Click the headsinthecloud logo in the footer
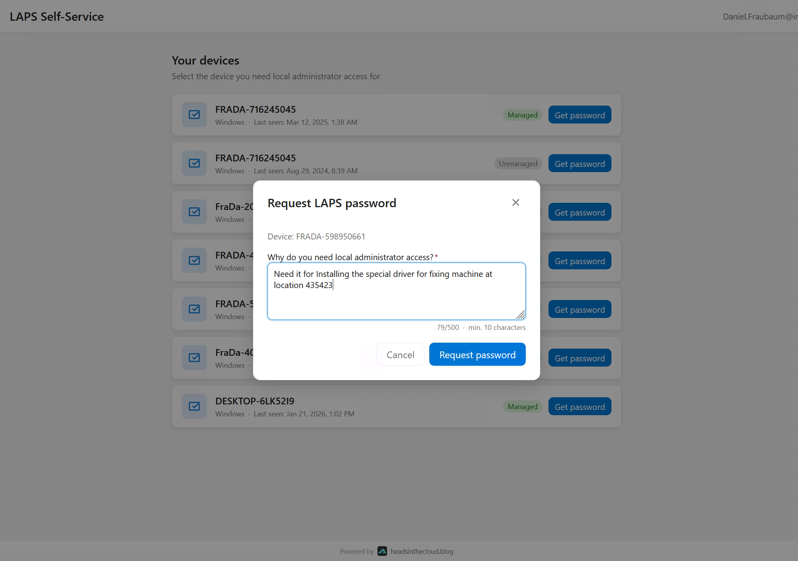Viewport: 798px width, 561px height. click(382, 551)
